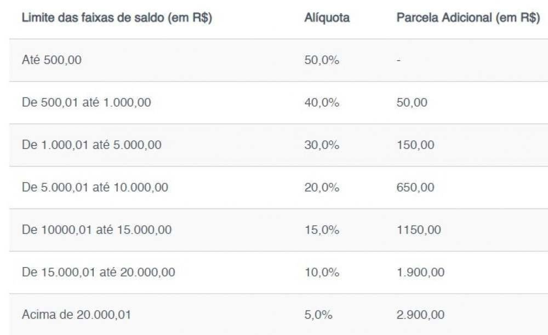
Task: Select the 'De 500,01 até 1.000,00' cell
Action: pos(87,102)
